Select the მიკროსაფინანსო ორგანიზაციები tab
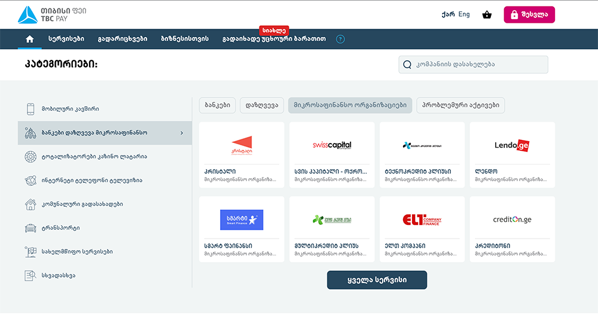Image resolution: width=598 pixels, height=314 pixels. pyautogui.click(x=350, y=105)
